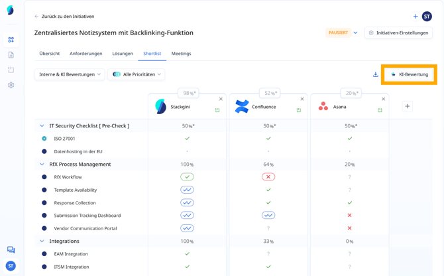The height and width of the screenshot is (276, 444).
Task: Toggle Stackgini RfX Workflow green check badge
Action: coord(187,177)
